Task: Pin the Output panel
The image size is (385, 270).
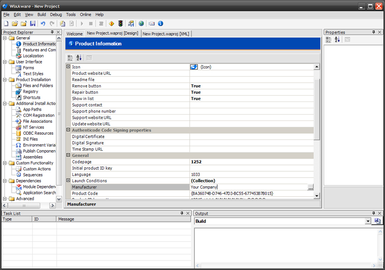Action: coord(374,213)
